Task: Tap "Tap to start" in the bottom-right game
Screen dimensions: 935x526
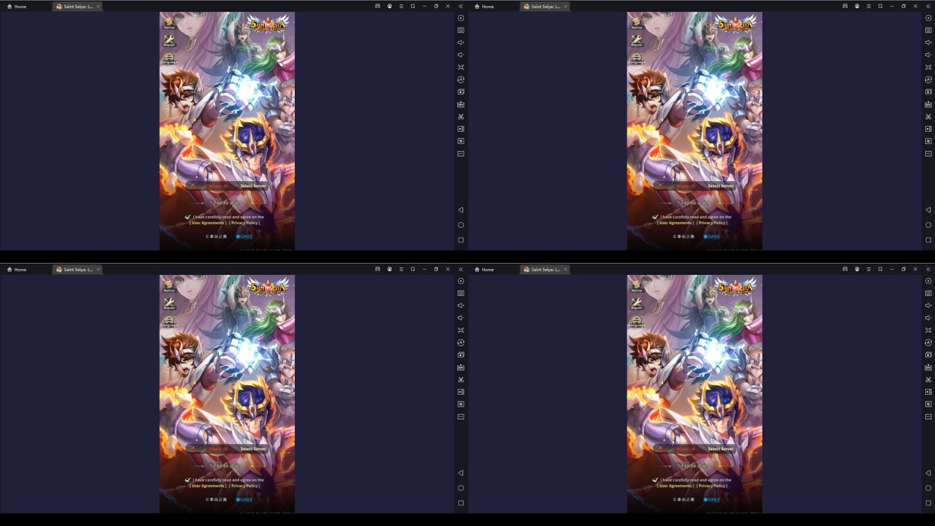Action: pyautogui.click(x=694, y=466)
